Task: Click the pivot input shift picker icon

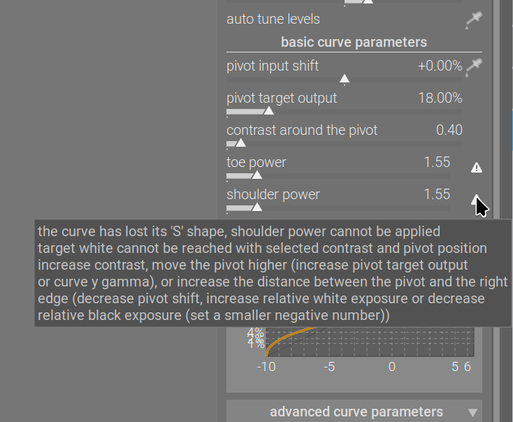Action: (x=475, y=66)
